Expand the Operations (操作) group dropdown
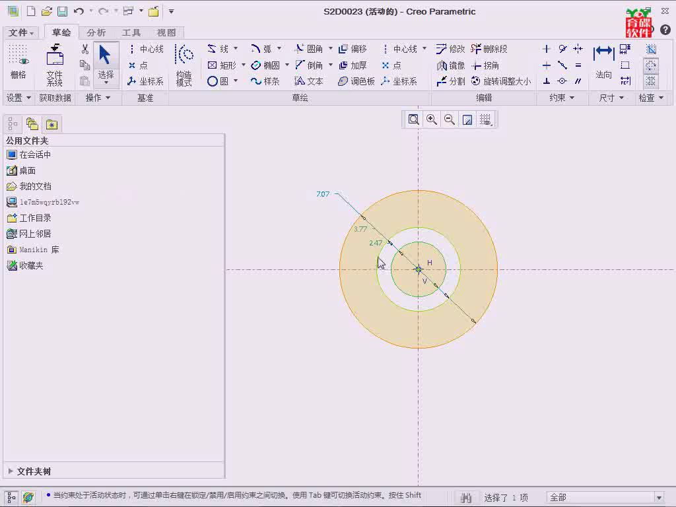This screenshot has width=676, height=507. (98, 98)
